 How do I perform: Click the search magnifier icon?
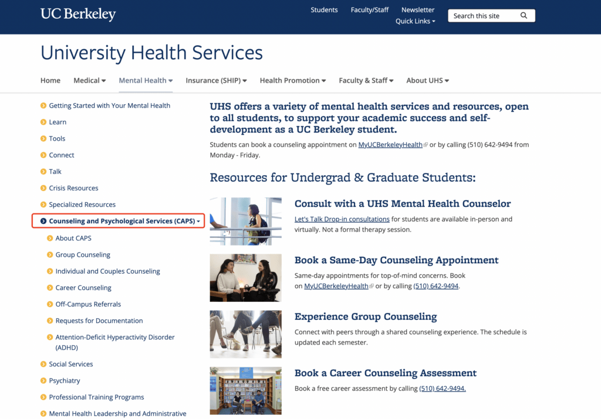click(524, 16)
